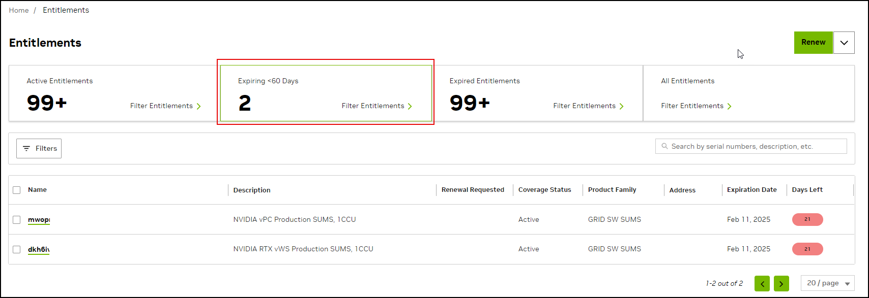The image size is (869, 298).
Task: Click the Product Family column header
Action: click(x=612, y=190)
